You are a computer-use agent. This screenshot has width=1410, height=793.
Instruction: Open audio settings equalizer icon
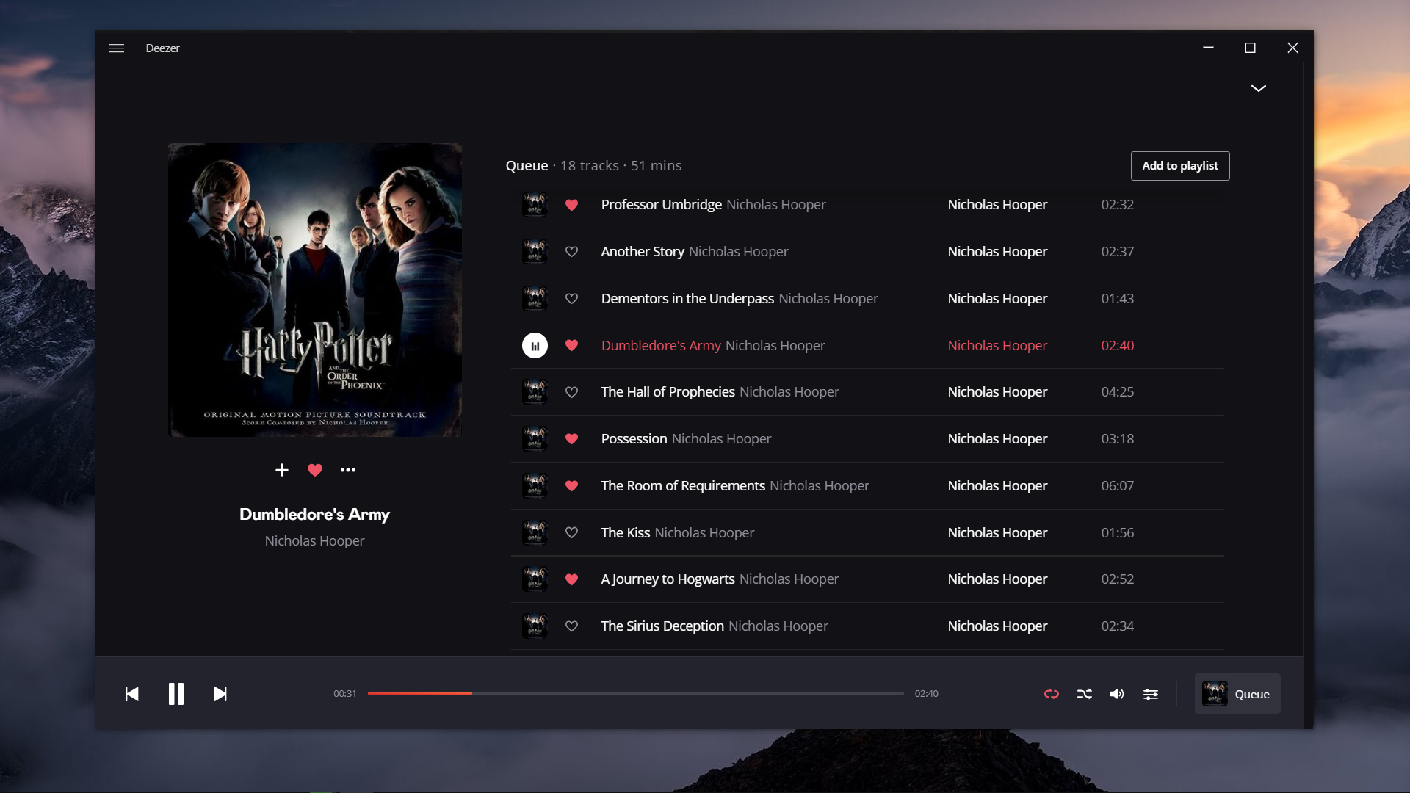[1151, 694]
